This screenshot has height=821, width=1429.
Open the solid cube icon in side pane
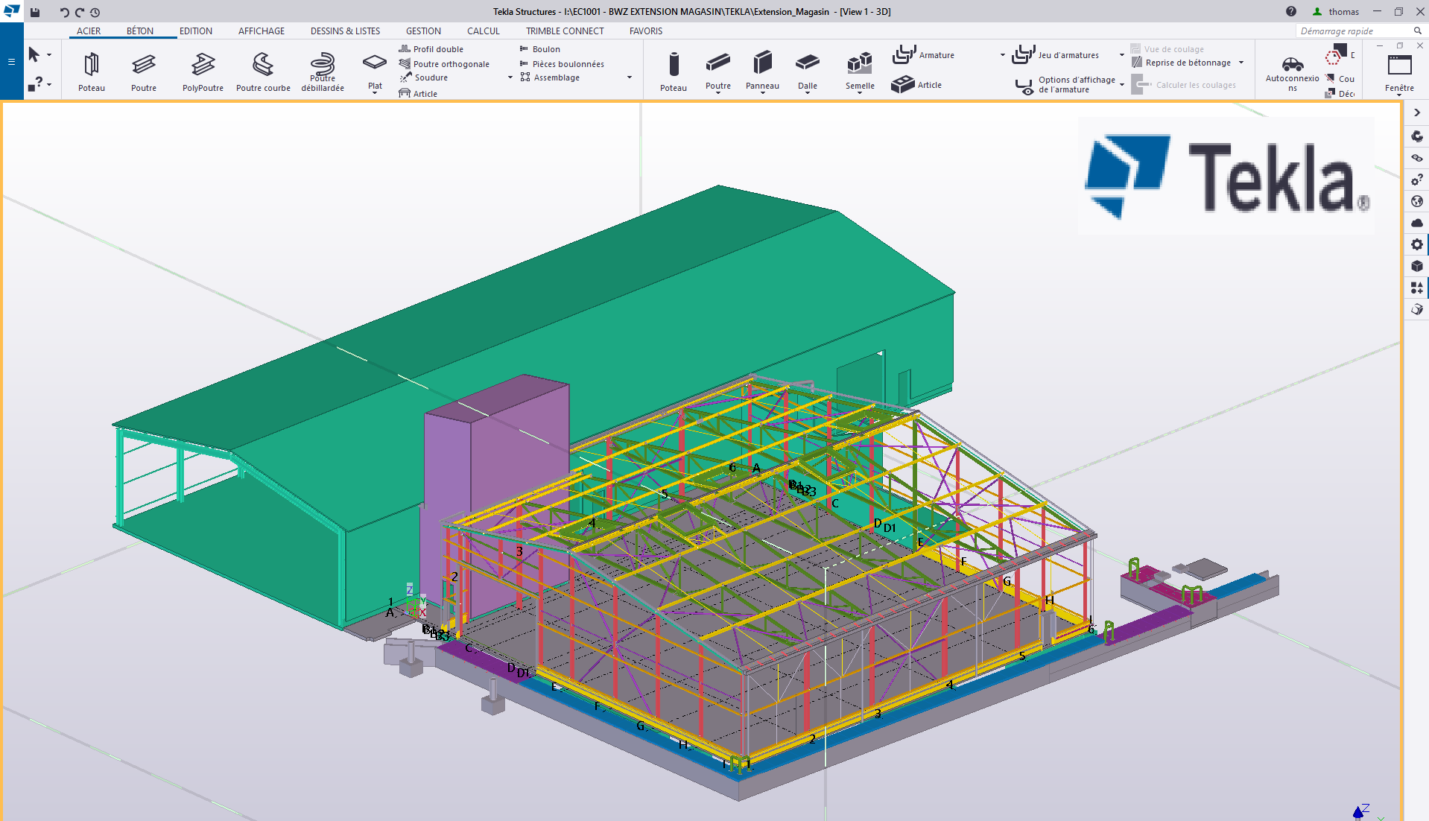pos(1417,266)
